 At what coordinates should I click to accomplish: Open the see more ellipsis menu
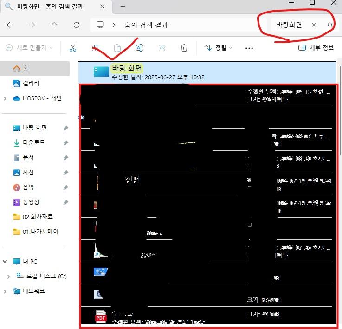pos(249,48)
